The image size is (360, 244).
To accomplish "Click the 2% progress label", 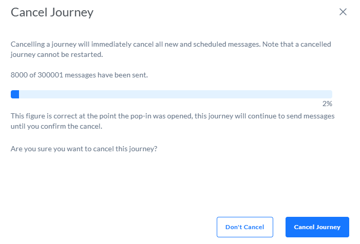I will pos(327,104).
